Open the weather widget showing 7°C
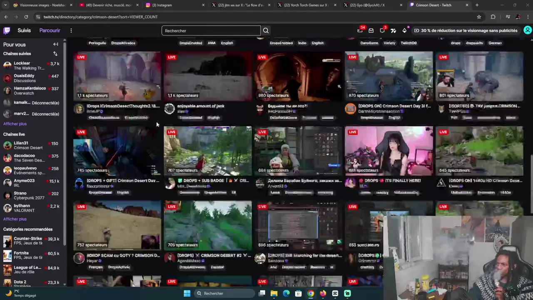533x300 pixels. pos(20,293)
